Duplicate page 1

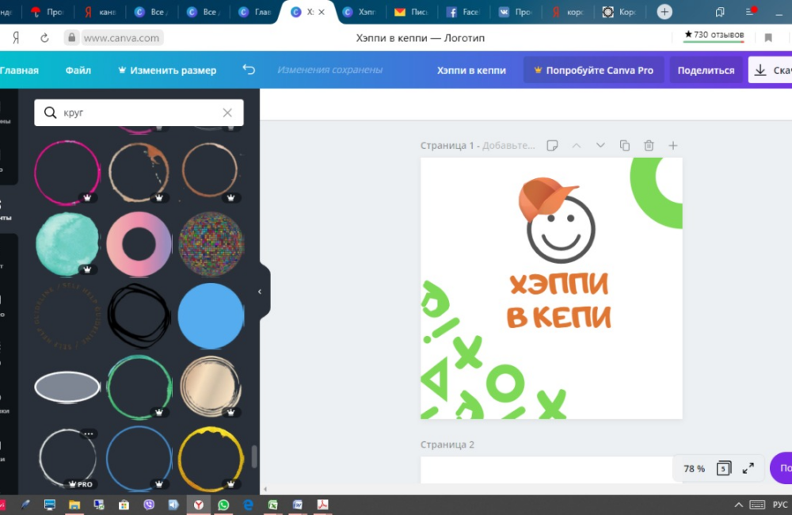[x=625, y=146]
